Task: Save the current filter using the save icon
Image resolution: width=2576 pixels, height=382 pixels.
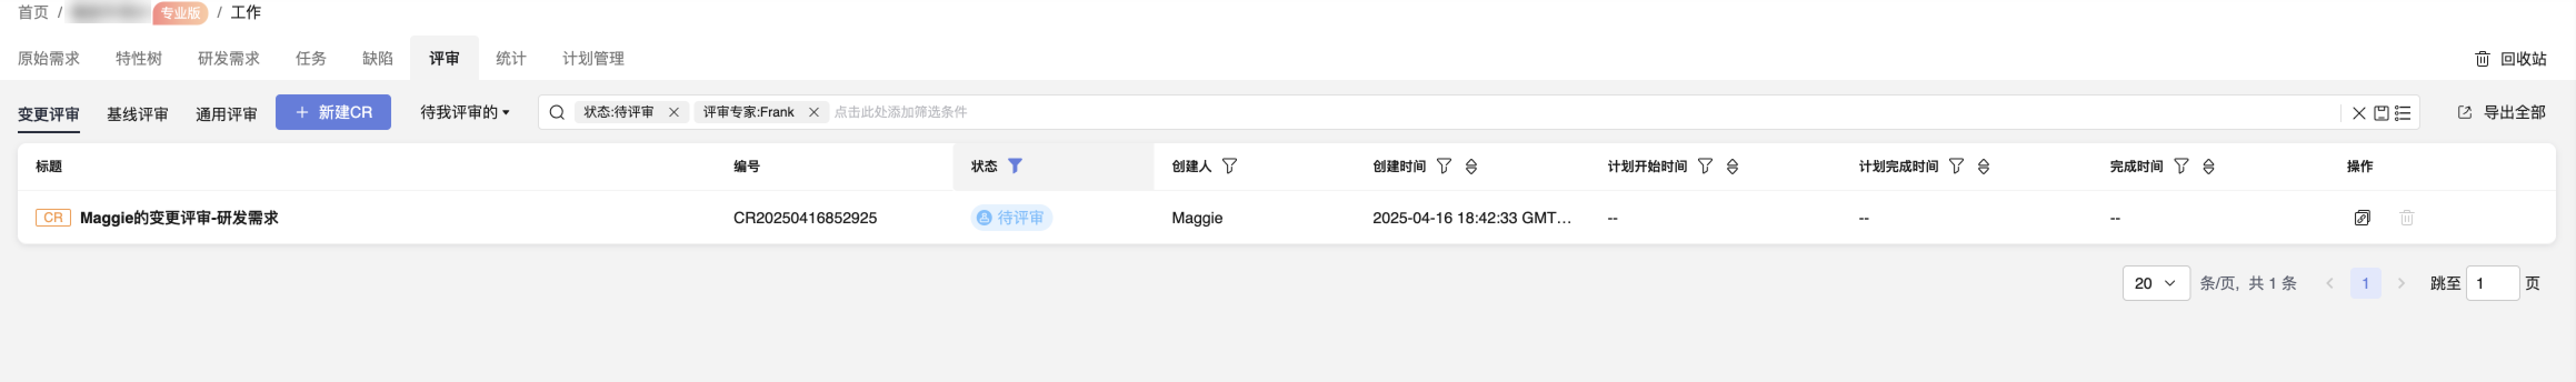Action: pos(2381,113)
